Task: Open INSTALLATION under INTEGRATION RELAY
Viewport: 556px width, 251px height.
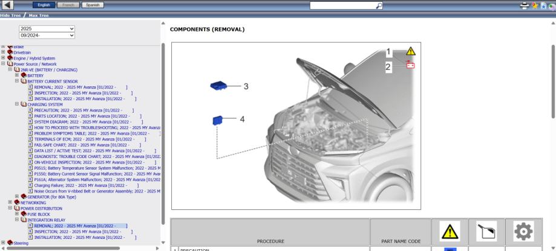Action: pos(85,237)
